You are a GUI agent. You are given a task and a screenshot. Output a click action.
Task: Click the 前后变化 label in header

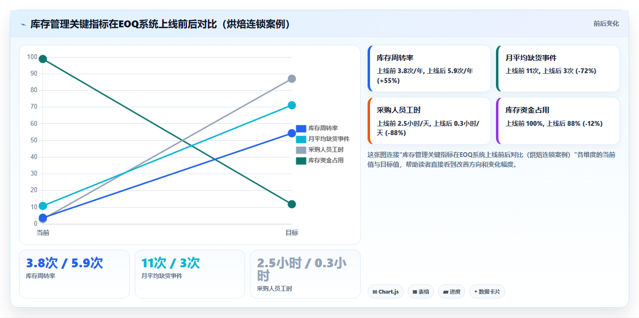[x=606, y=24]
